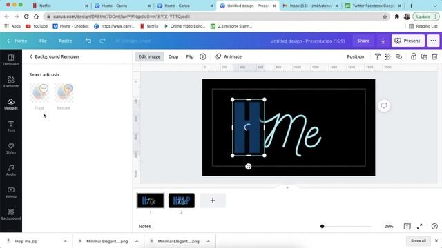Enter fullscreen with the expand arrows icon
This screenshot has height=248, width=442.
(420, 226)
